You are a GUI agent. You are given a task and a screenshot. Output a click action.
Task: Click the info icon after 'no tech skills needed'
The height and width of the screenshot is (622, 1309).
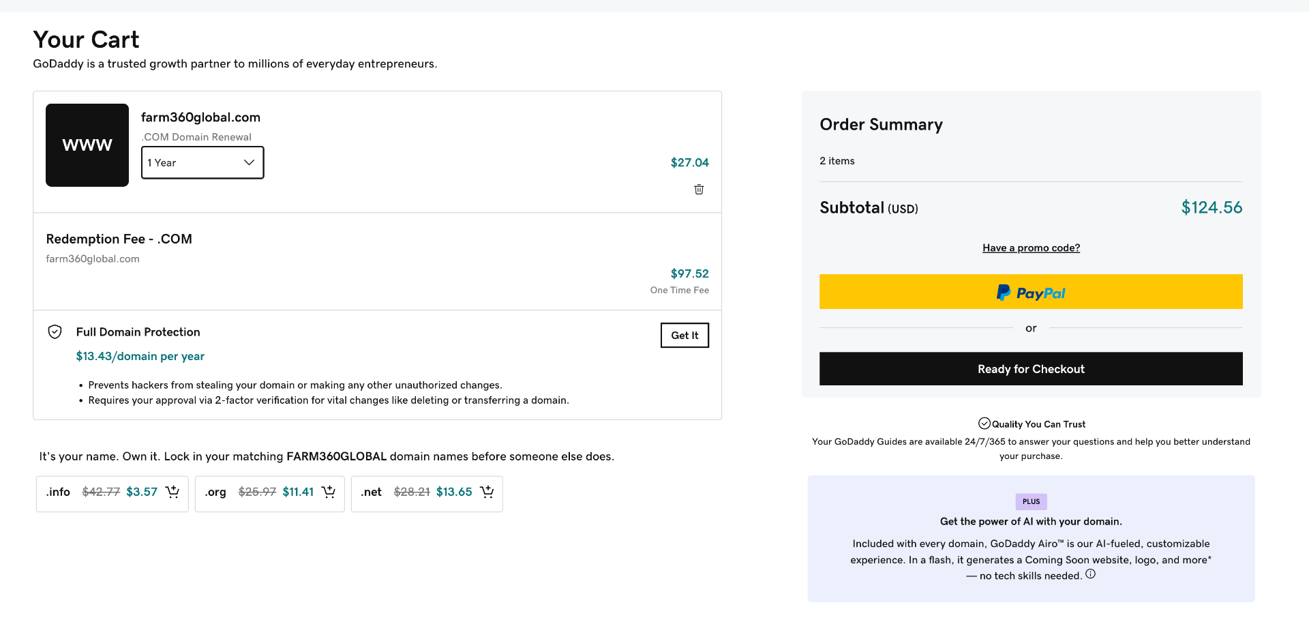(1090, 574)
